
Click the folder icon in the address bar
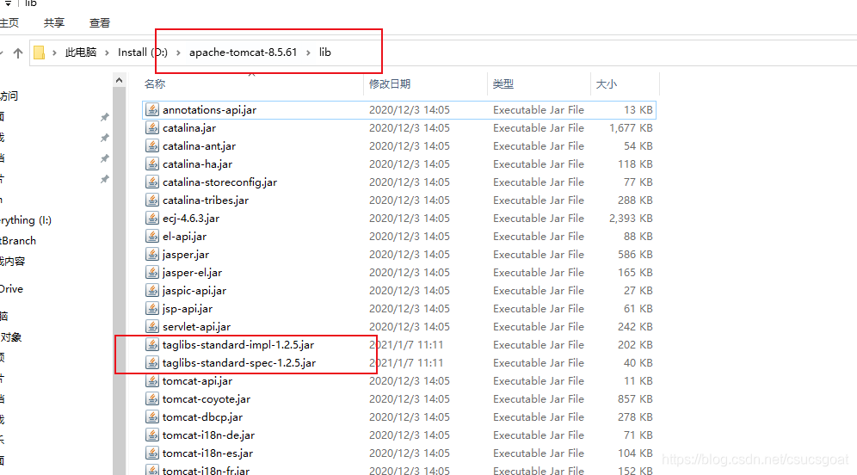[40, 52]
